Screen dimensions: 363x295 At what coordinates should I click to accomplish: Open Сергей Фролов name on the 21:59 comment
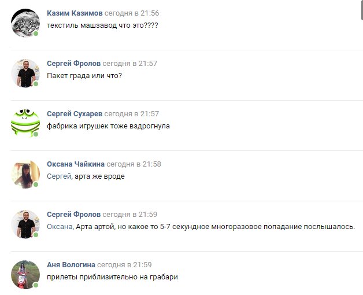(x=73, y=215)
